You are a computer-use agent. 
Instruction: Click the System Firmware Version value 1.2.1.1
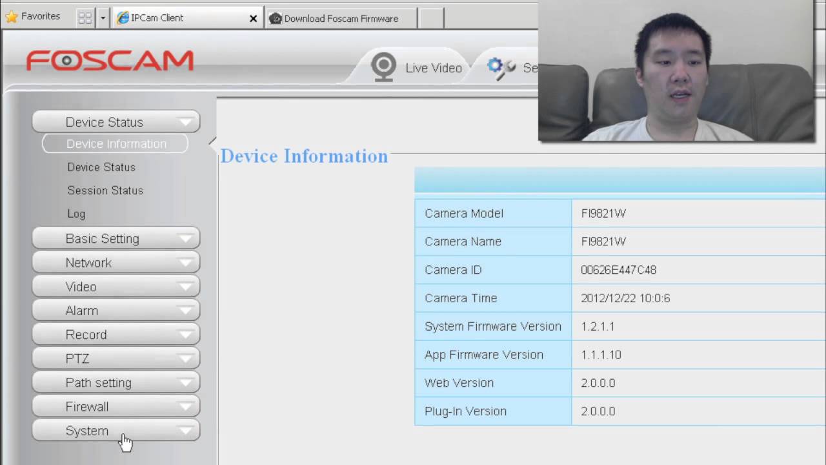pyautogui.click(x=598, y=327)
